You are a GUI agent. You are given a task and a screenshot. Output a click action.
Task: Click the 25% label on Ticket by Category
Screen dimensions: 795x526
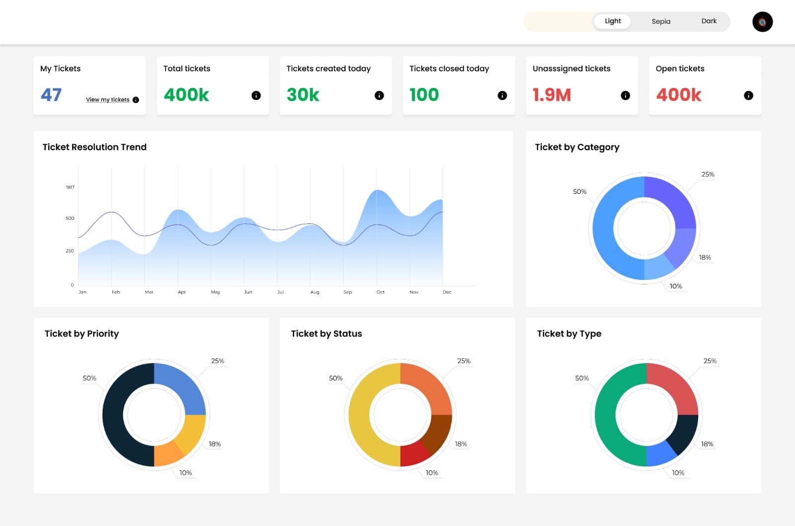pyautogui.click(x=708, y=175)
